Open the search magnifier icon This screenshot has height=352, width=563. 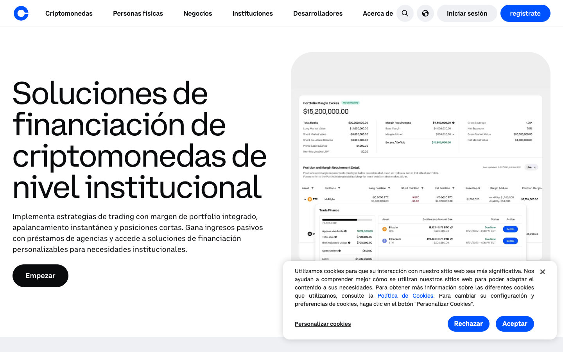click(x=405, y=13)
